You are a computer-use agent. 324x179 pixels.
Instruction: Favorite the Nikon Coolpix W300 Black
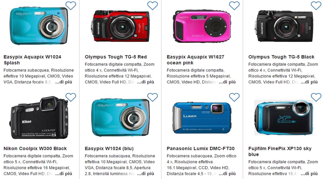click(x=71, y=97)
